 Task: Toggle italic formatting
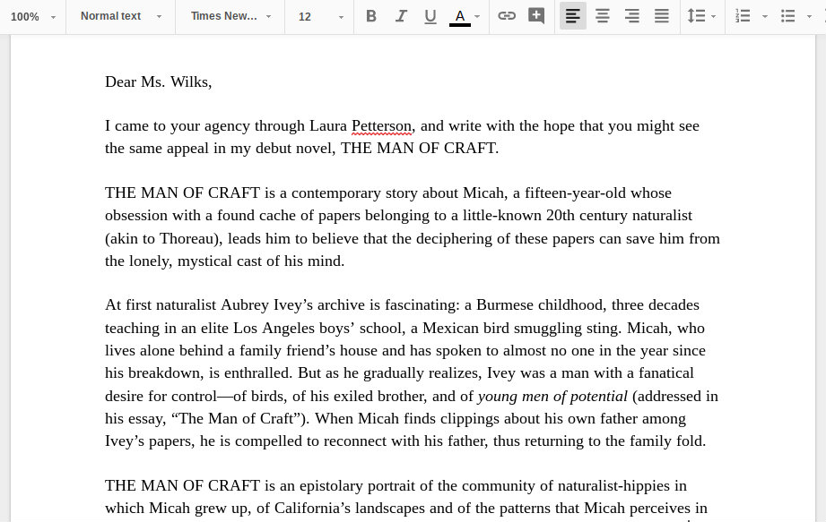click(401, 15)
